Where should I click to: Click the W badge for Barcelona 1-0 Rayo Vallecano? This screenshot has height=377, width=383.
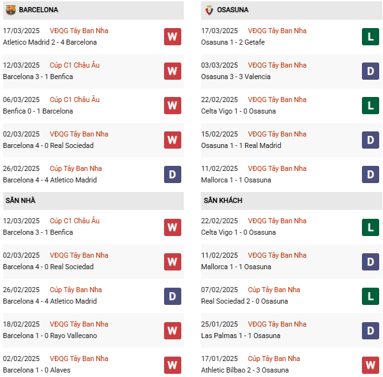(172, 330)
